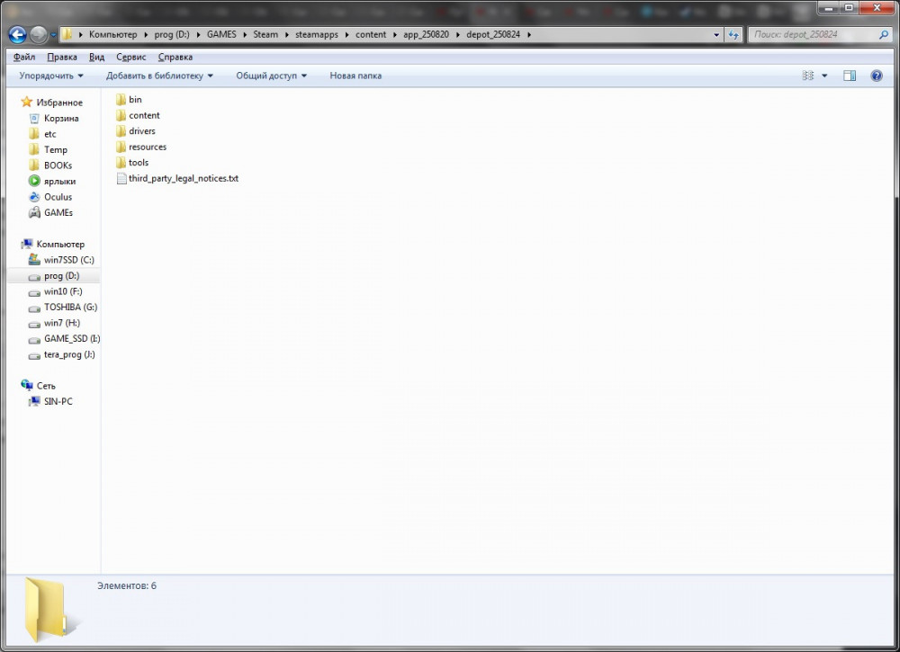Click Компьютер in the address breadcrumb
The height and width of the screenshot is (652, 900).
tap(112, 34)
